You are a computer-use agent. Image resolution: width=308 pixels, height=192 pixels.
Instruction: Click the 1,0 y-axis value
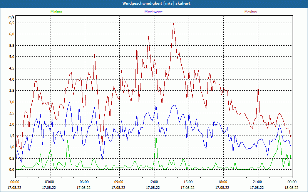(x=12, y=147)
